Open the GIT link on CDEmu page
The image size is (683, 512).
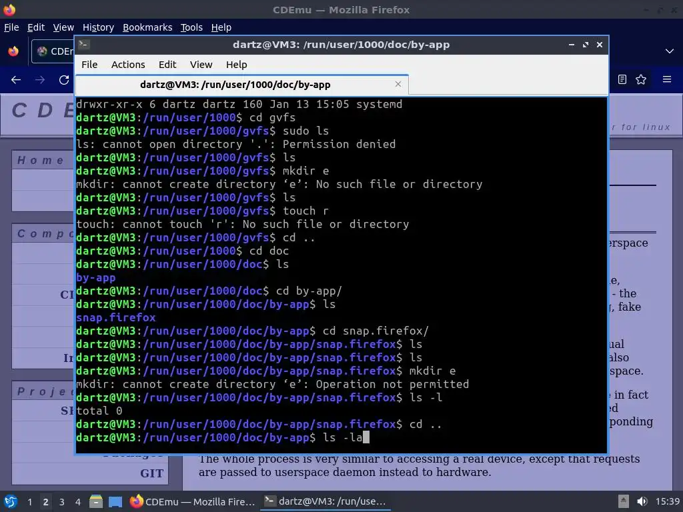coord(151,473)
